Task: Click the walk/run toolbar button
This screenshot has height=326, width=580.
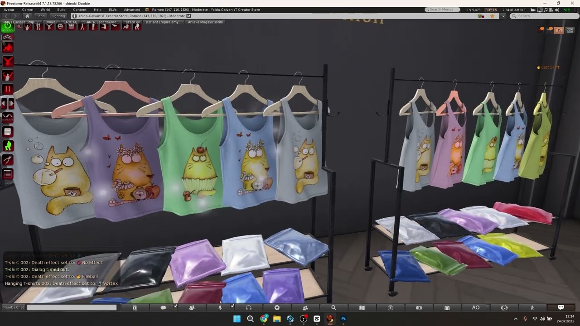Action: coord(532,307)
